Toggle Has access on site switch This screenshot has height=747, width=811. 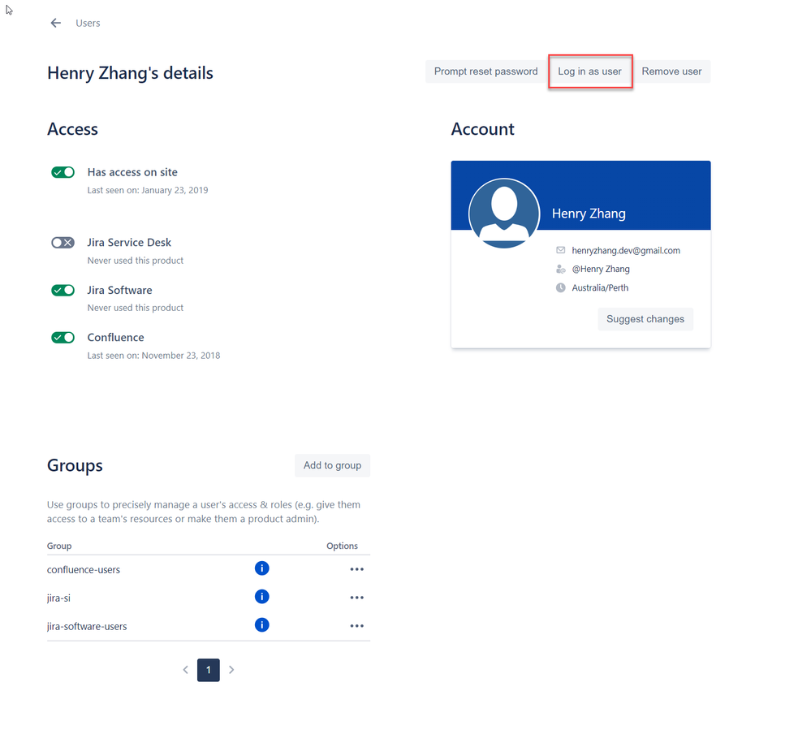(63, 172)
